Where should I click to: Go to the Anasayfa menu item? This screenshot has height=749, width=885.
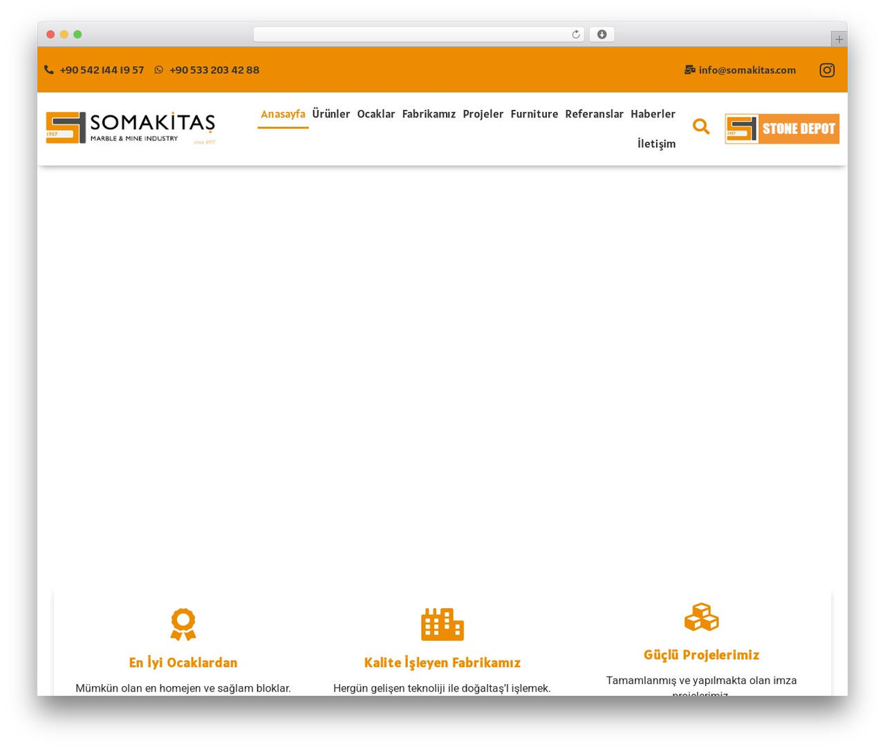tap(283, 114)
